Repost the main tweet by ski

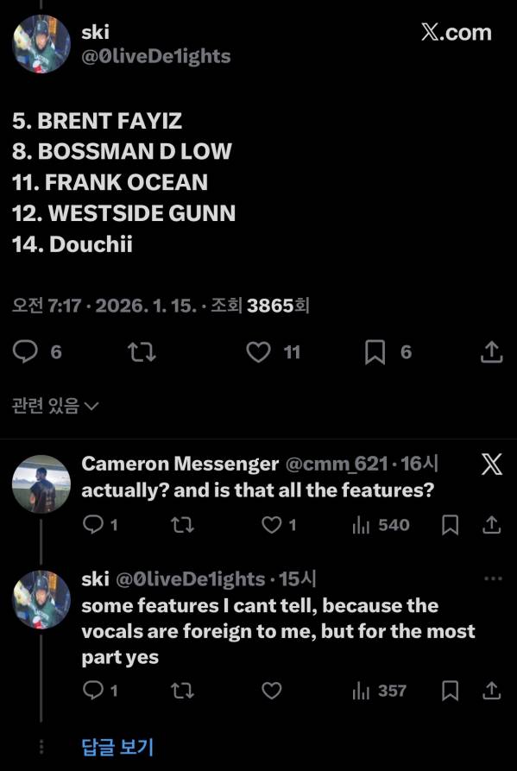click(x=142, y=352)
